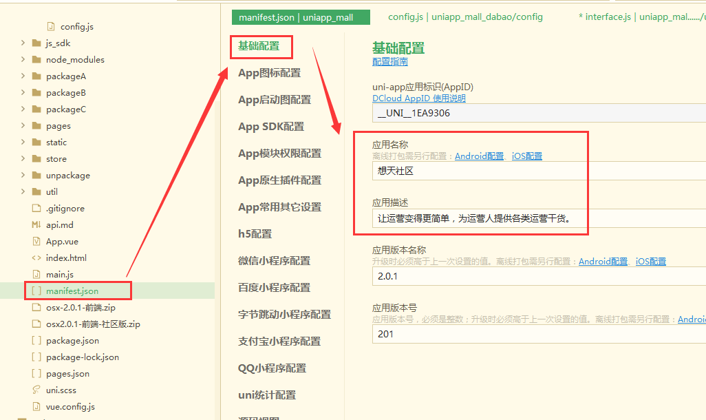The height and width of the screenshot is (420, 706).
Task: Expand the pages folder chevron
Action: click(x=23, y=125)
